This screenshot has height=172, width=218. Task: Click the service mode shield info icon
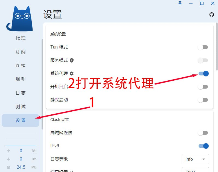(72, 60)
